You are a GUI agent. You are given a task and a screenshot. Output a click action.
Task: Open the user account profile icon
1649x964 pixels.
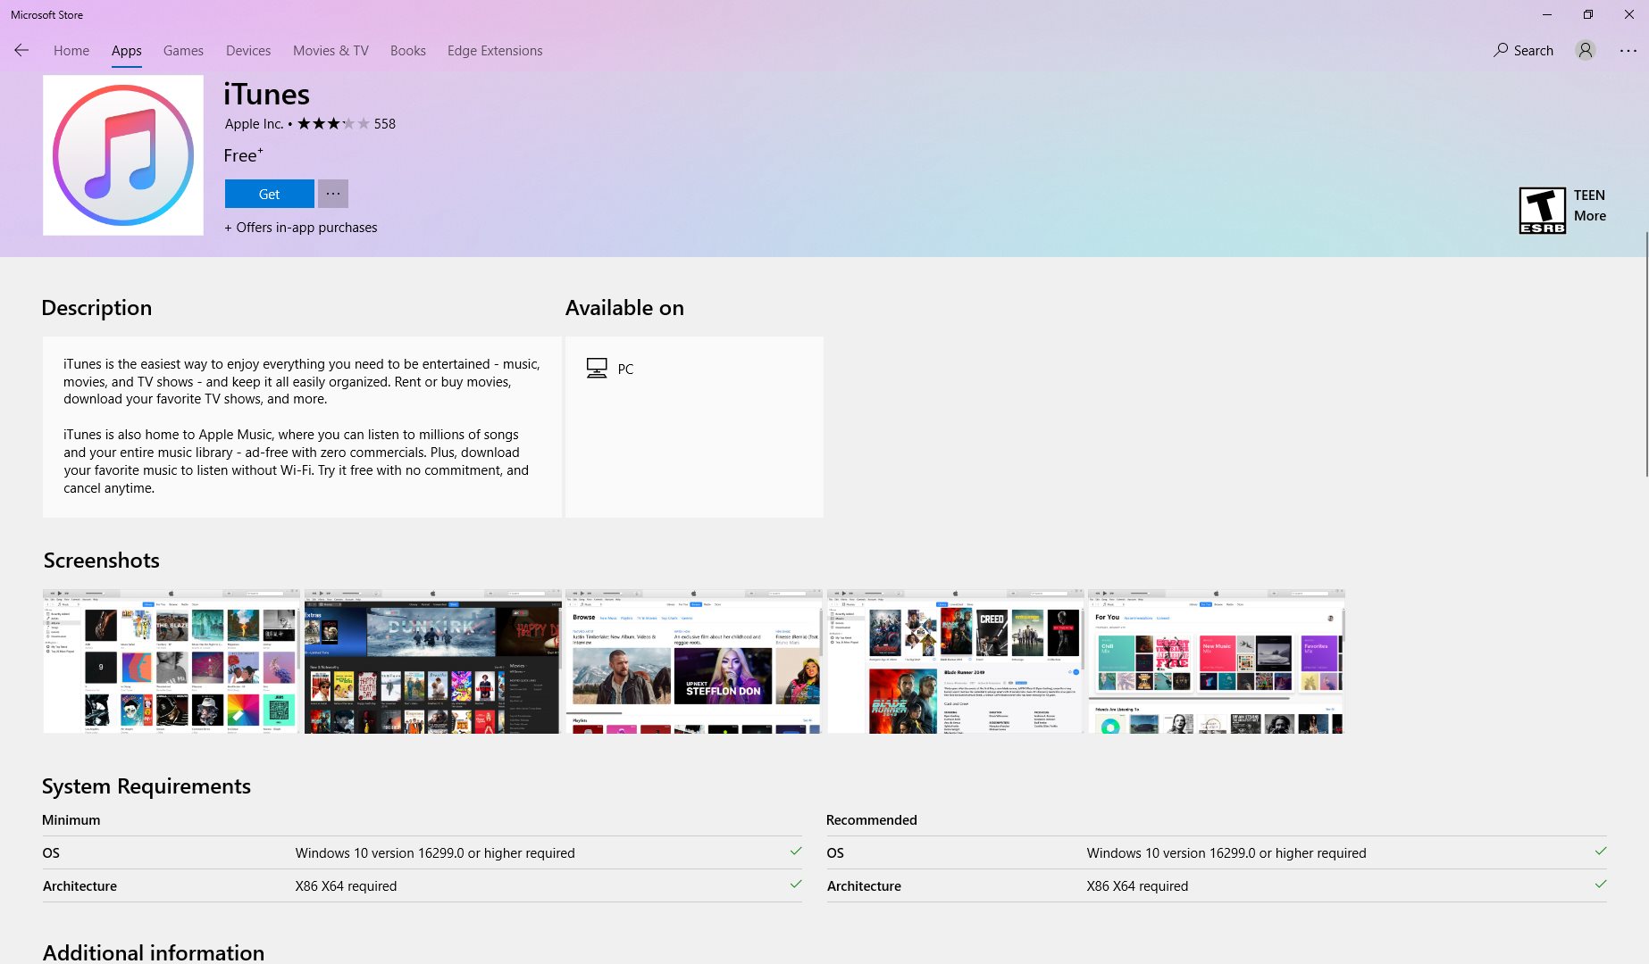pyautogui.click(x=1586, y=50)
